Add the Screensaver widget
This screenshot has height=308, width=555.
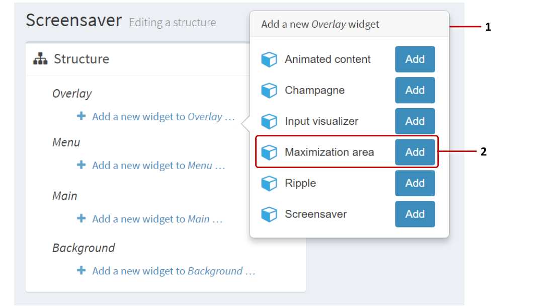[x=415, y=214]
